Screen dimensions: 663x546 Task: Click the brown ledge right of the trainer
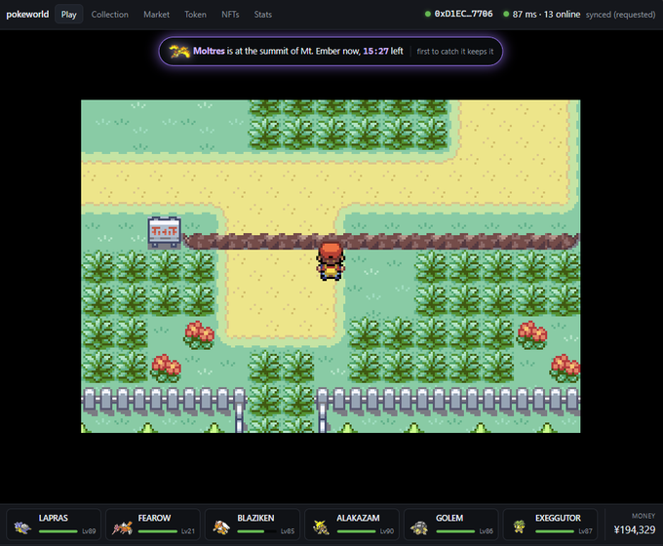[x=462, y=242]
